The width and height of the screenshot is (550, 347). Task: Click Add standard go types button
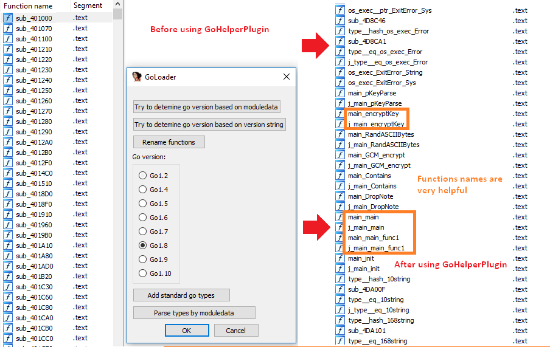click(x=181, y=295)
